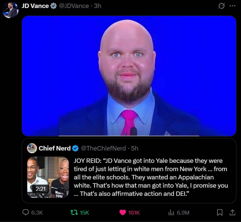Viewport: 241px width, 222px height.
Task: Click the verified badge beside JD Vance
Action: tap(53, 6)
